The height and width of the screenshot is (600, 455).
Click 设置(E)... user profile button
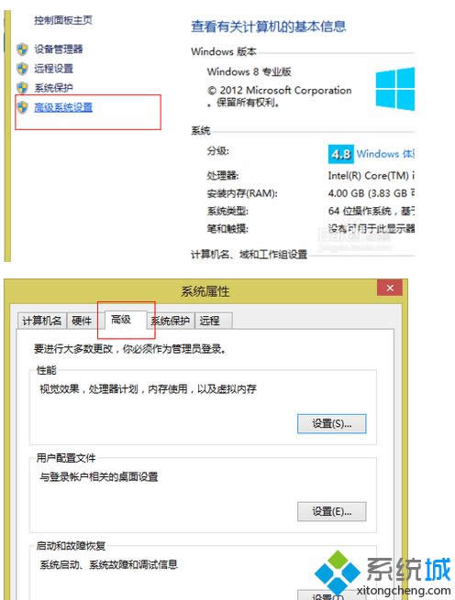click(332, 511)
